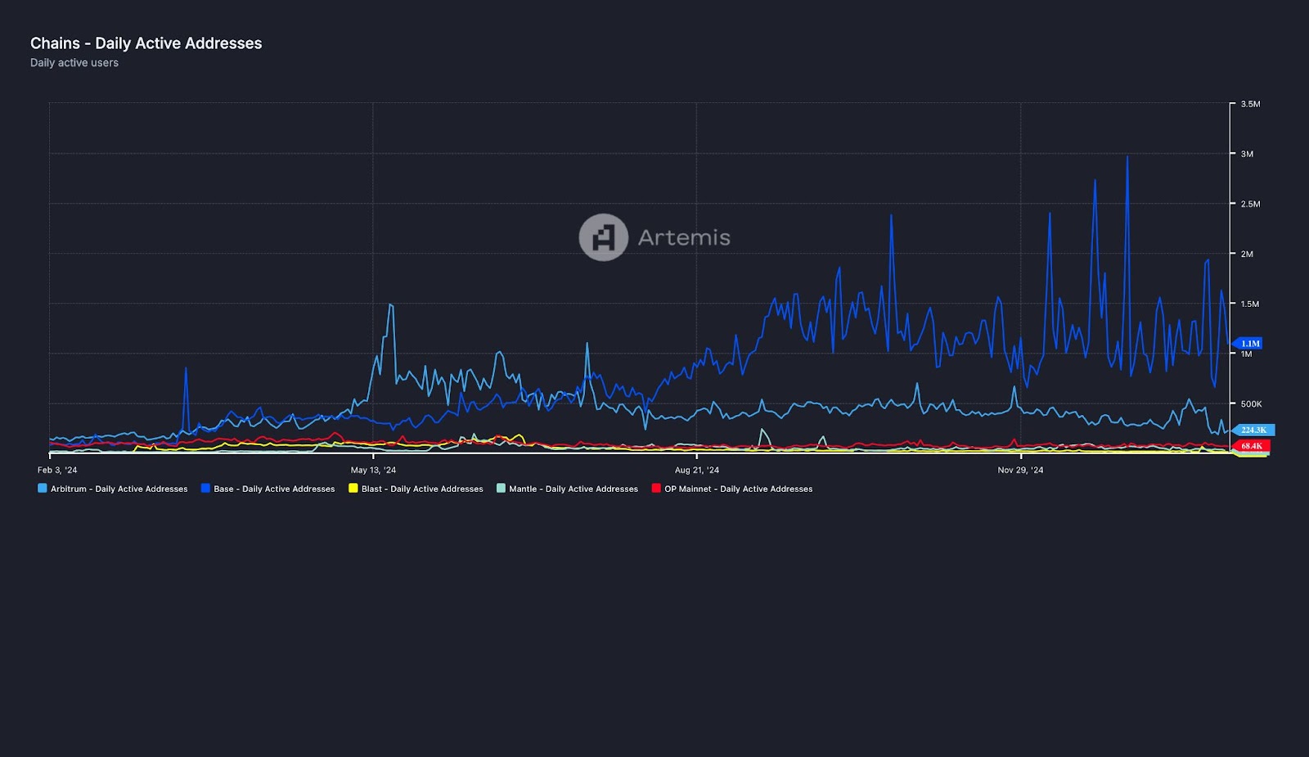Toggle the Mantle Daily Active Addresses series
This screenshot has height=757, width=1309.
pos(567,489)
